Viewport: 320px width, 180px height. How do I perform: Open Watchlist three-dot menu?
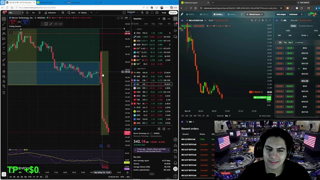[169, 19]
